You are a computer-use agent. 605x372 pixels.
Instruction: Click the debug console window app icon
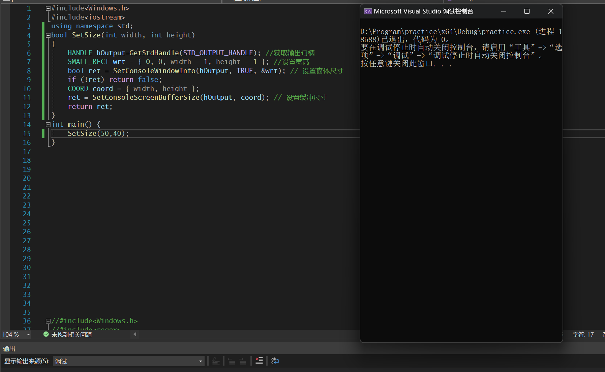(368, 11)
